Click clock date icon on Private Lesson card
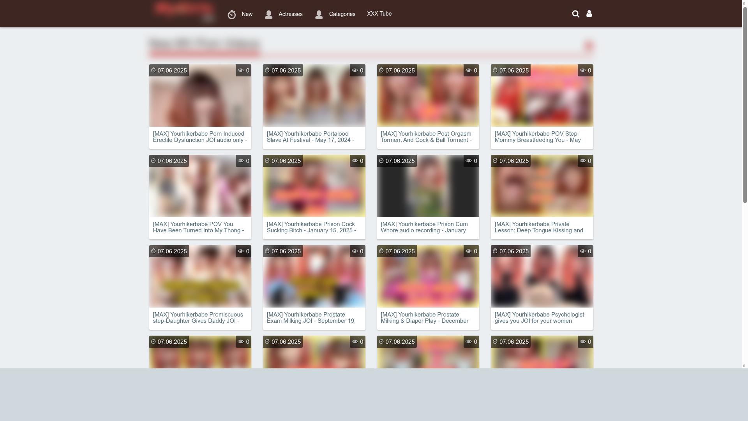 point(495,161)
